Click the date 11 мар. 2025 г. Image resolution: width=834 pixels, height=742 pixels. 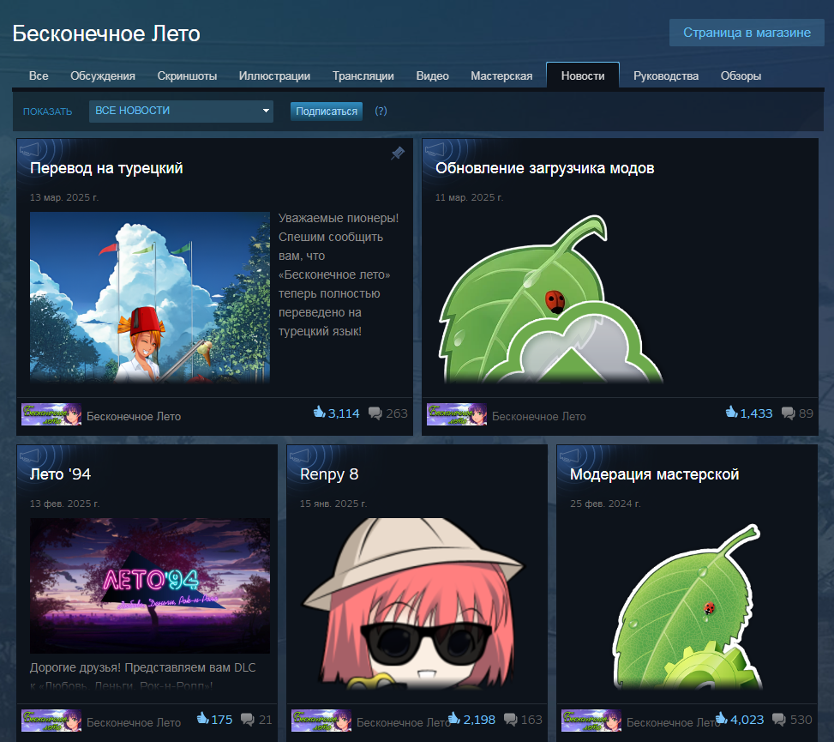(469, 197)
